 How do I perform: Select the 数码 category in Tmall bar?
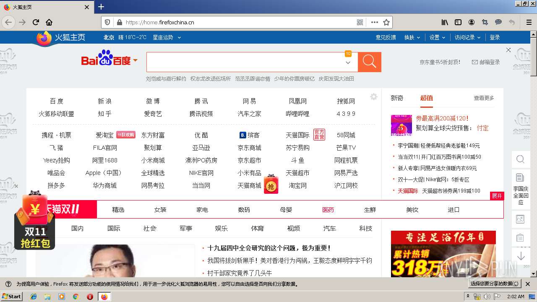[x=244, y=209]
